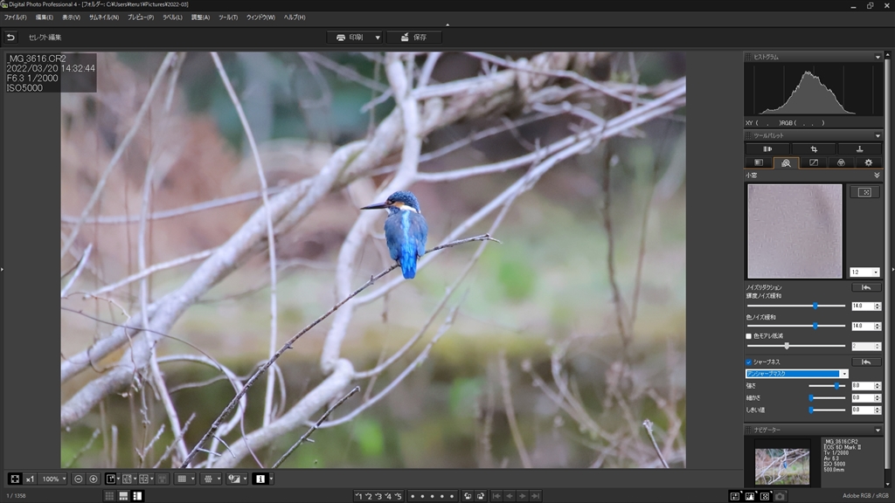This screenshot has width=895, height=503.
Task: Apply check mark 4 to the image
Action: click(387, 496)
